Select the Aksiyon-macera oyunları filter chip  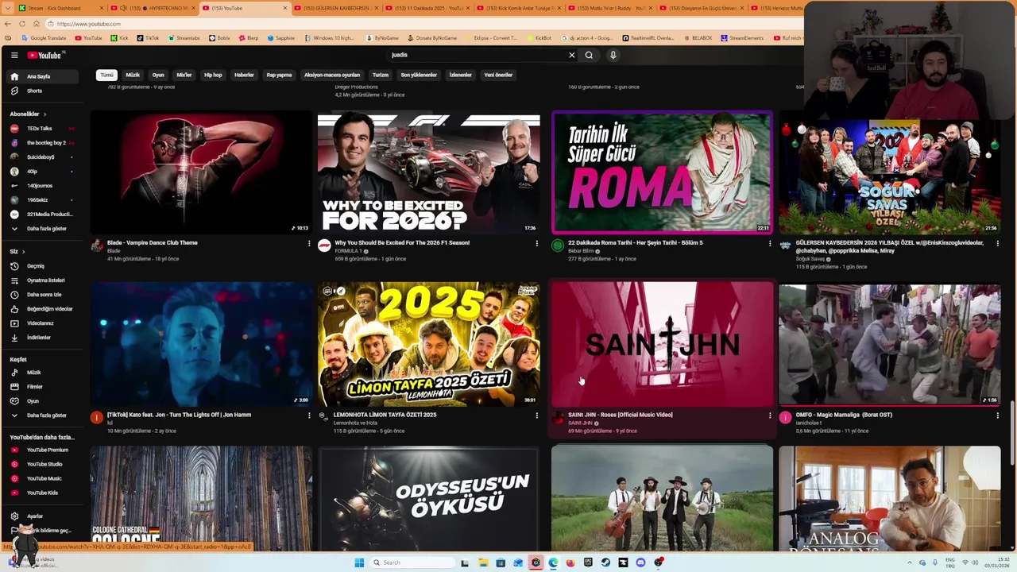point(332,75)
